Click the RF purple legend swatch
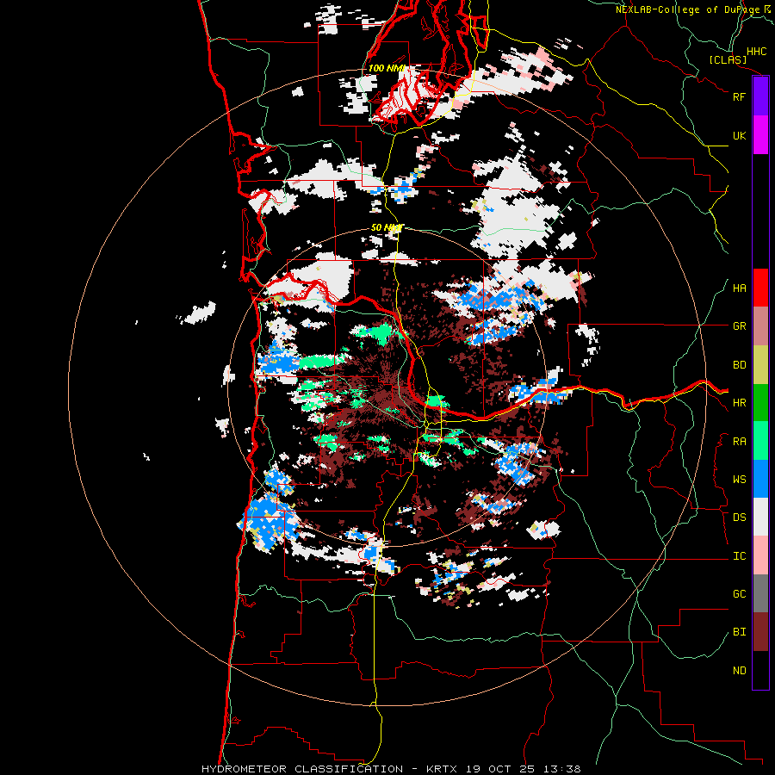775x775 pixels. (760, 96)
